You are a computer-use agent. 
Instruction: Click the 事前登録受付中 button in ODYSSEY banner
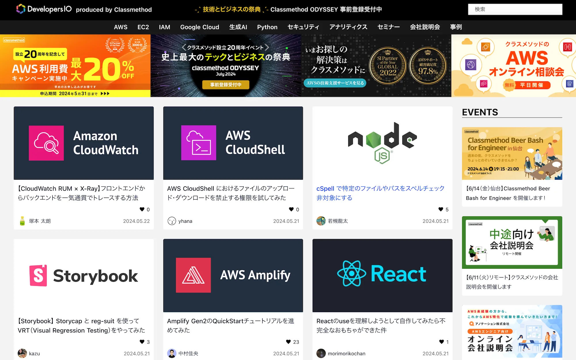tap(226, 85)
